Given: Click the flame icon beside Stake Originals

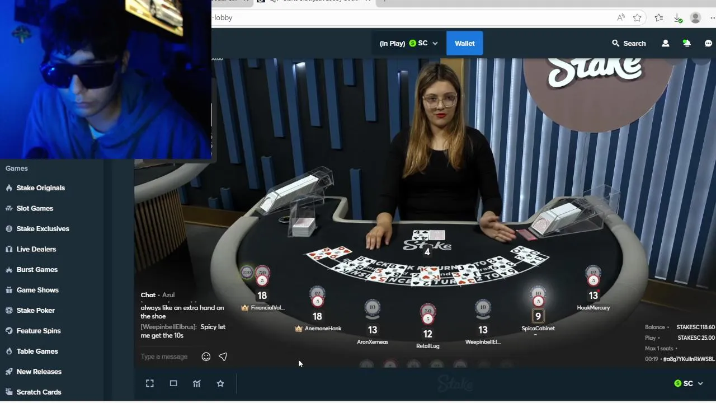Looking at the screenshot, I should click(9, 188).
